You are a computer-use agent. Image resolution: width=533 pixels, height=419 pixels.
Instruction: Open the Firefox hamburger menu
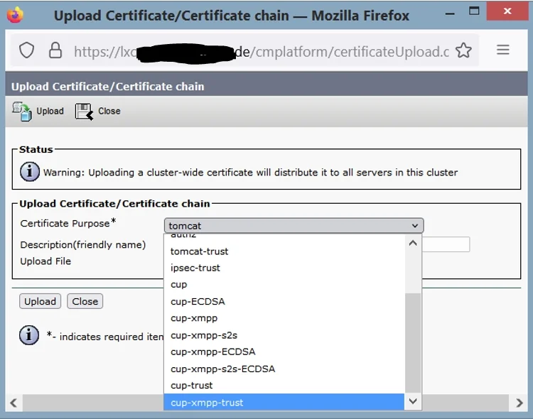click(x=502, y=50)
